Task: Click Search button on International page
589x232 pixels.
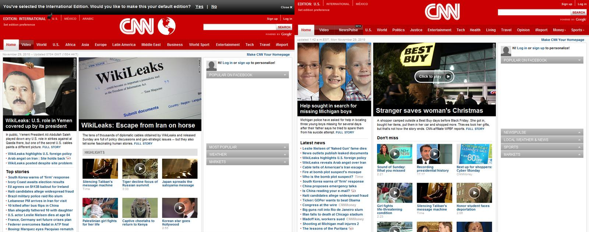Action: 284,27
